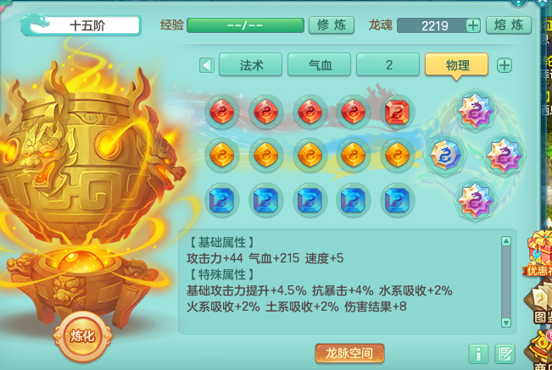This screenshot has height=370, width=552.
Task: Pick the last blue square gem
Action: 397,201
